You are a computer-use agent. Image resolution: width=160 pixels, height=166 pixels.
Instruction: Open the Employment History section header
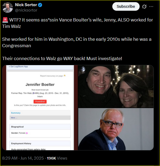pos(40,143)
